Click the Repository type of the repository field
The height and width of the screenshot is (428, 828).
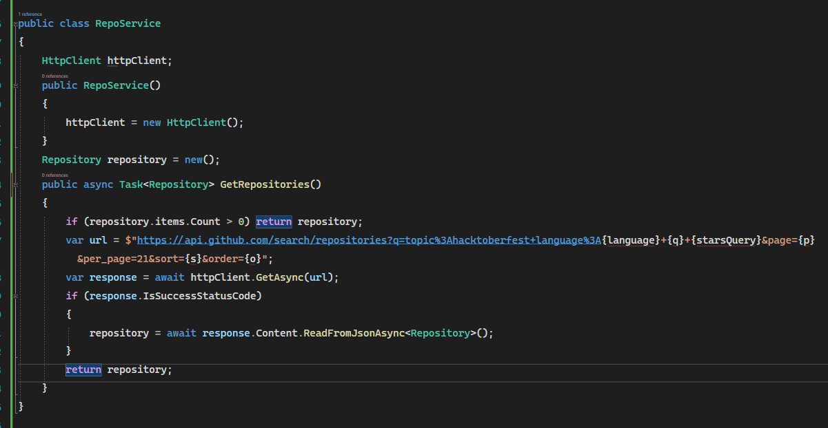(72, 160)
